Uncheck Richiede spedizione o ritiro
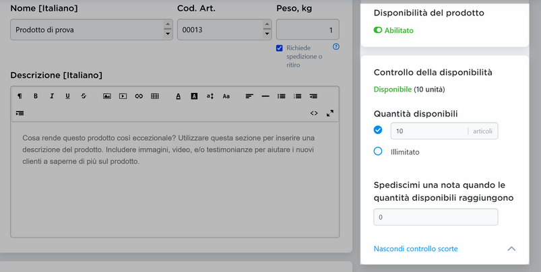 [x=280, y=48]
